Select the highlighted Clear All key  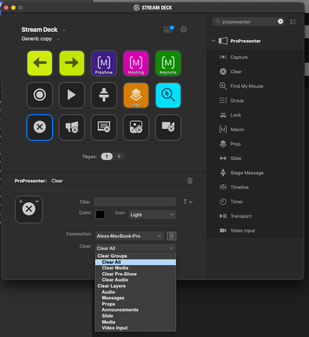(40, 128)
